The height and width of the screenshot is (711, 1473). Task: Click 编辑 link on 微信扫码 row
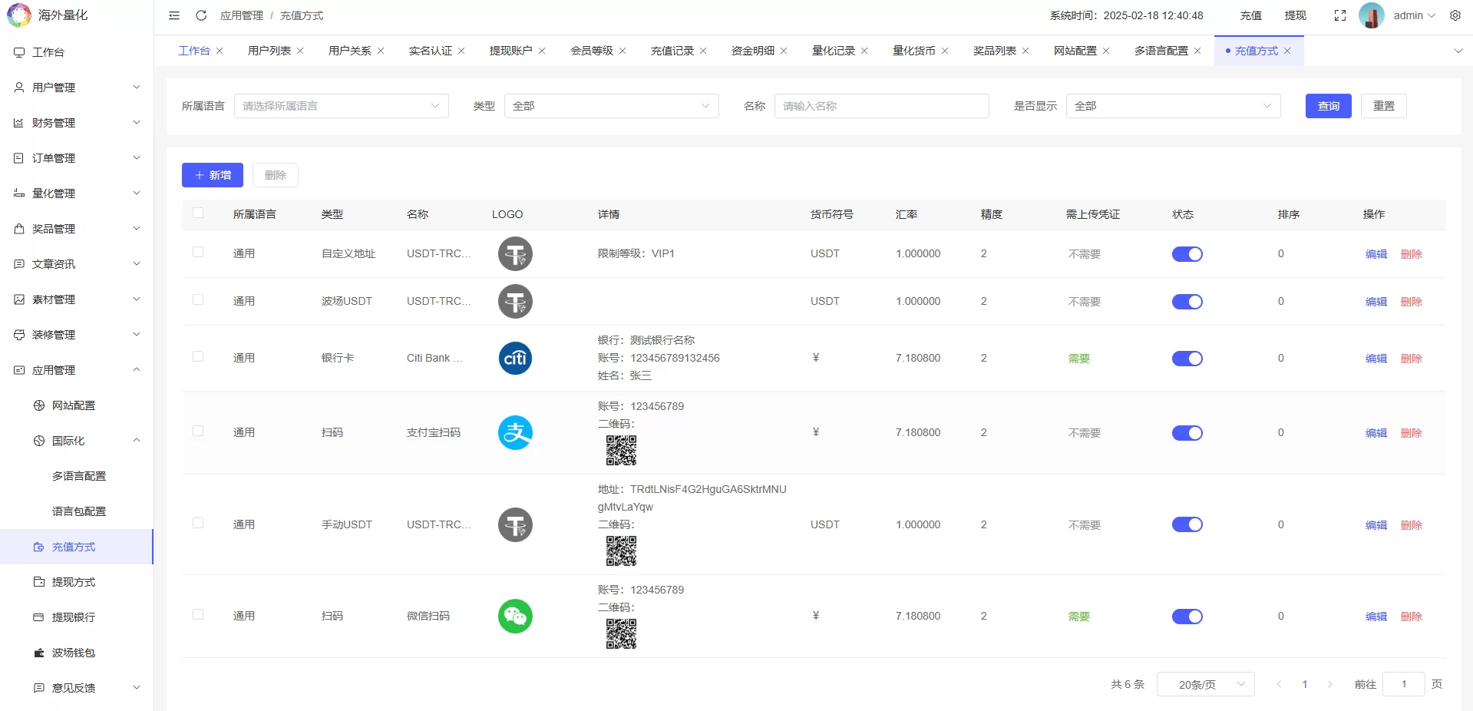coord(1376,616)
